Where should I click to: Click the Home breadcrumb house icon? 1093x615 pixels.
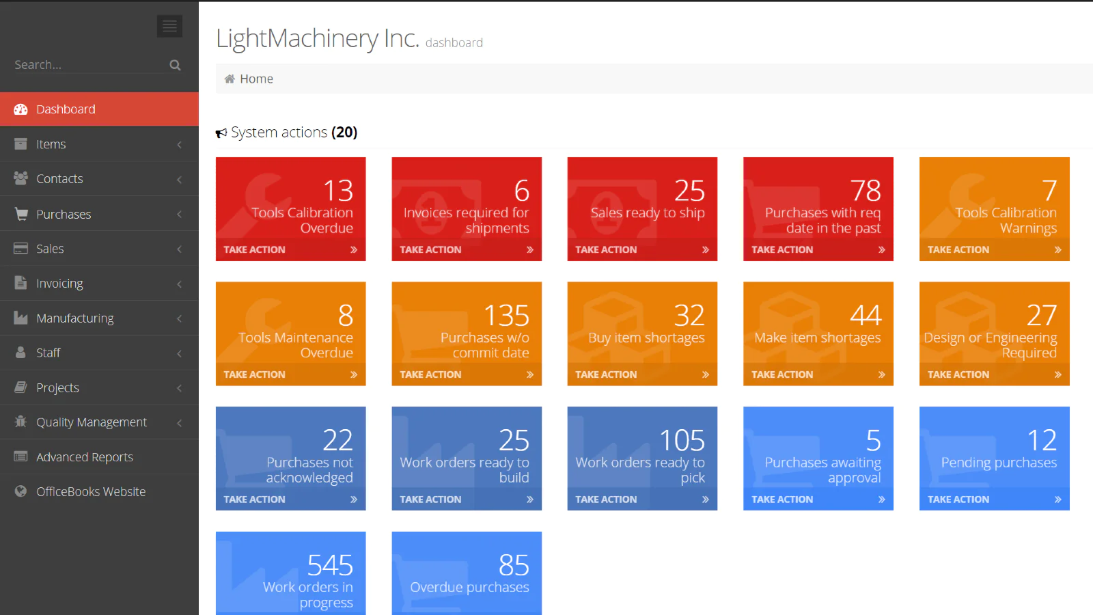tap(230, 79)
